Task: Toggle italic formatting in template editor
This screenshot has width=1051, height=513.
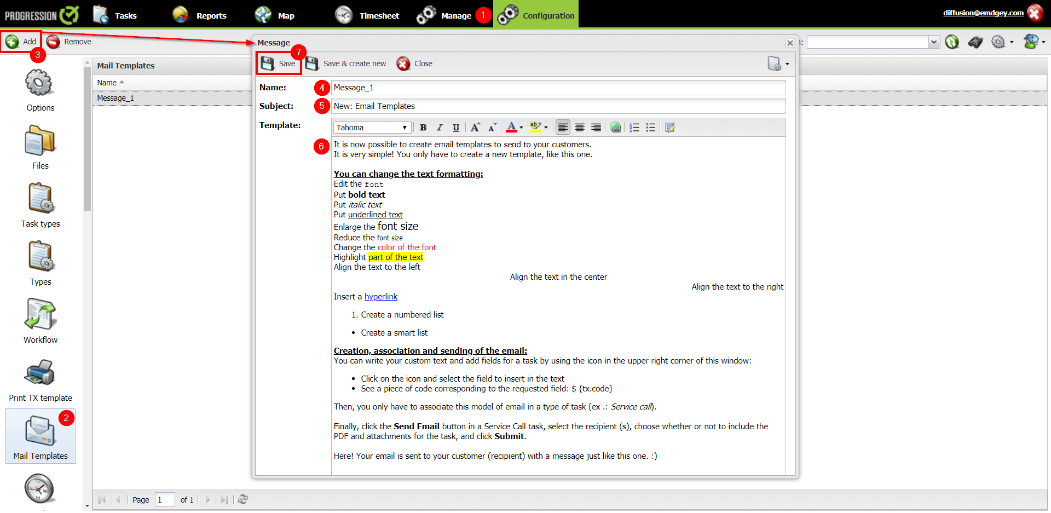Action: click(x=439, y=128)
